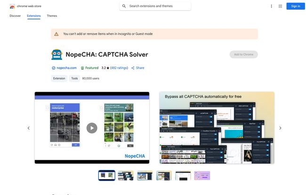Click the chrome web store title text
This screenshot has width=306, height=195.
[x=29, y=6]
